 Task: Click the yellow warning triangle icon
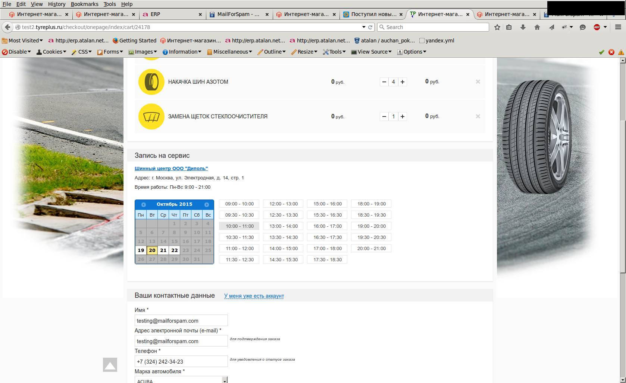tap(621, 52)
